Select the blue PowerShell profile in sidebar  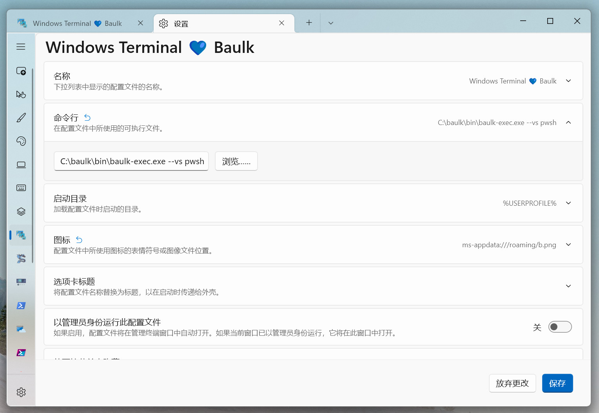[x=21, y=306]
